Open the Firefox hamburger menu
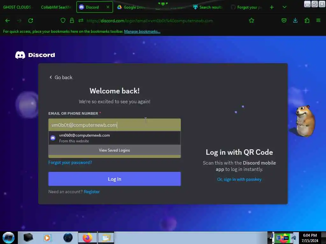This screenshot has height=244, width=326. coord(318,20)
